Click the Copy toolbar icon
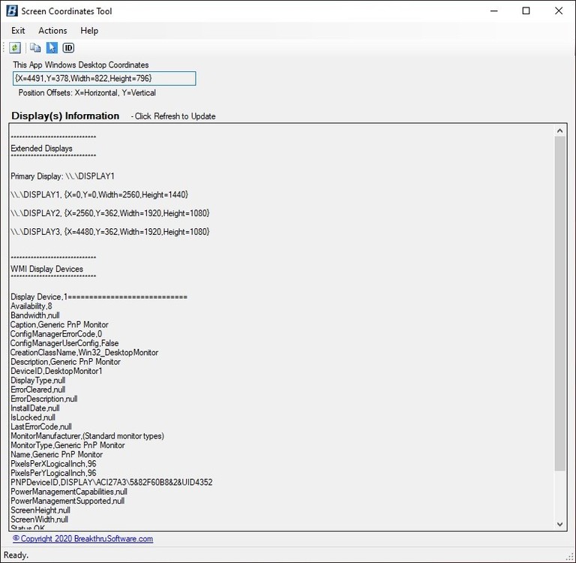 (x=35, y=48)
